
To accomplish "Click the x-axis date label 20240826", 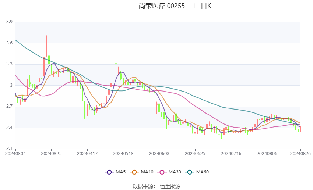I will point(300,154).
